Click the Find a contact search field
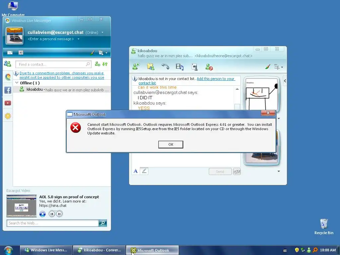 click(53, 64)
